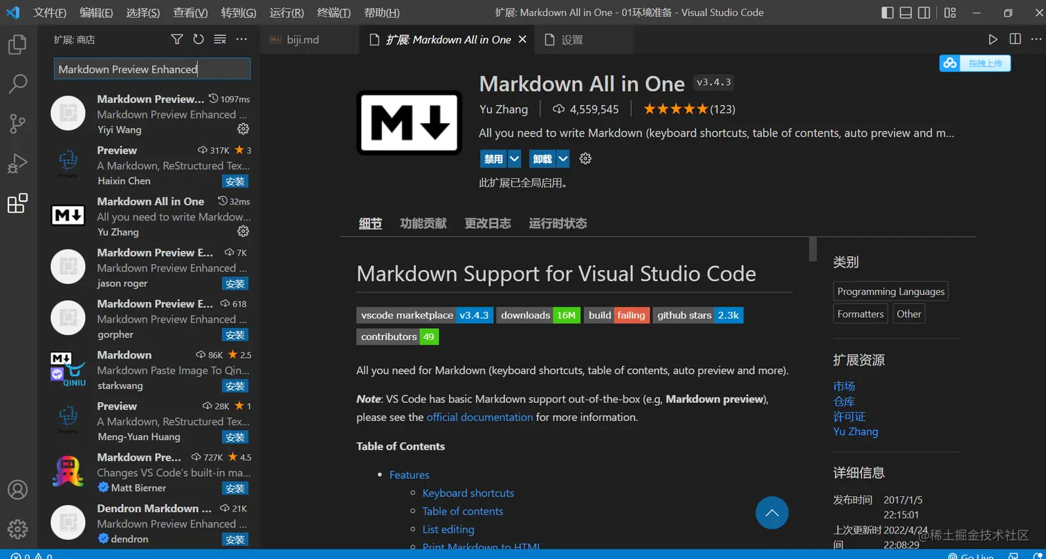Refresh the extensions list
1046x559 pixels.
pyautogui.click(x=199, y=39)
